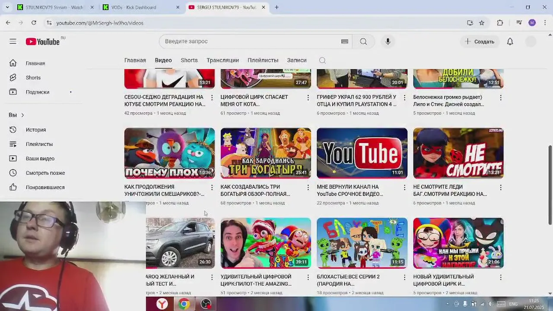
Task: Open the channel Плейлисты tab
Action: click(x=263, y=60)
